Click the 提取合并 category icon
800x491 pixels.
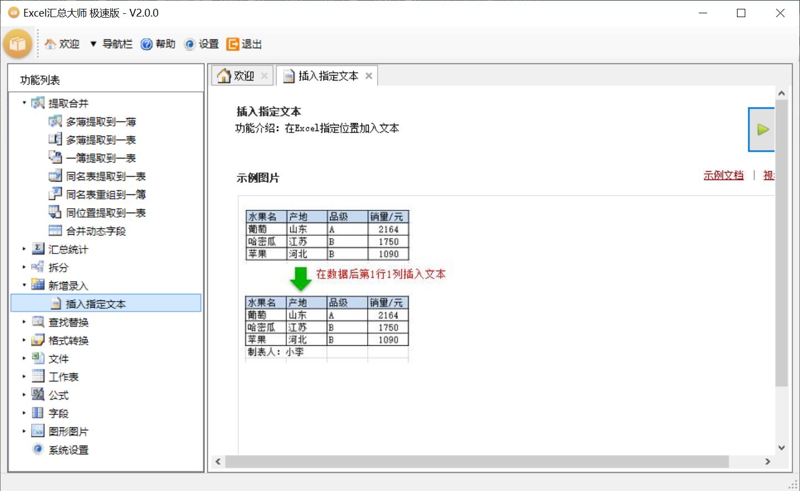pos(38,103)
